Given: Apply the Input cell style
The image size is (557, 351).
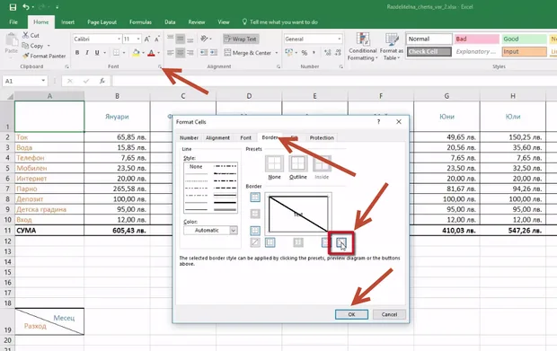Looking at the screenshot, I should [524, 52].
